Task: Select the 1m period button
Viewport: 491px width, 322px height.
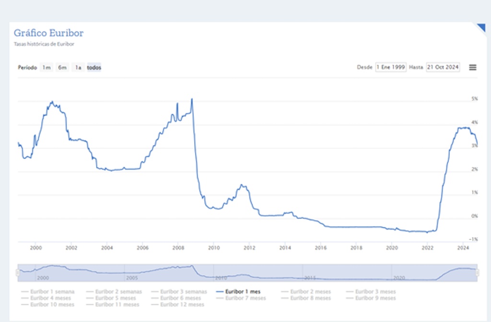Action: click(46, 68)
